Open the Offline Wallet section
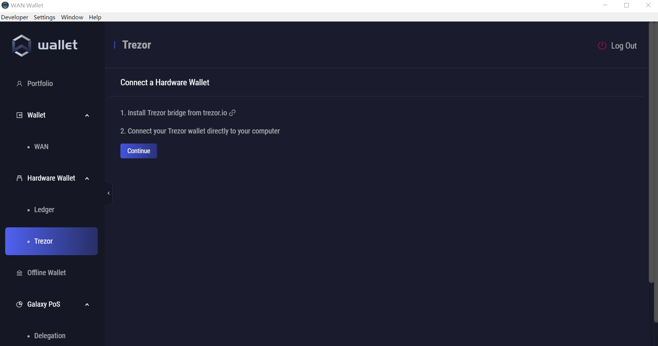Viewport: 658px width, 346px height. [51, 273]
